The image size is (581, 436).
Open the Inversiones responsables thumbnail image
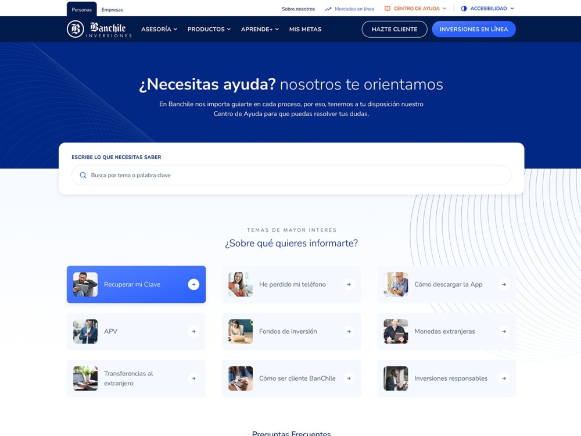(396, 378)
